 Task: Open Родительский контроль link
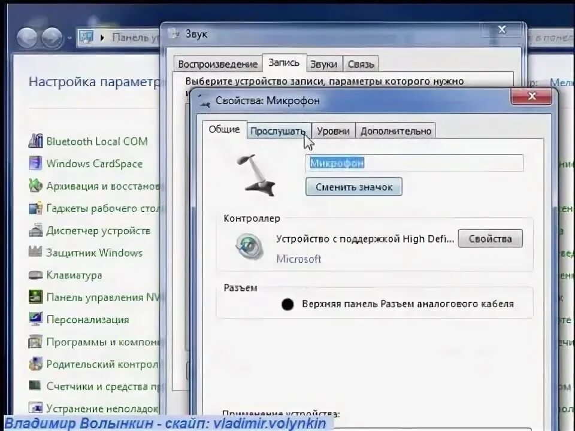click(x=104, y=365)
